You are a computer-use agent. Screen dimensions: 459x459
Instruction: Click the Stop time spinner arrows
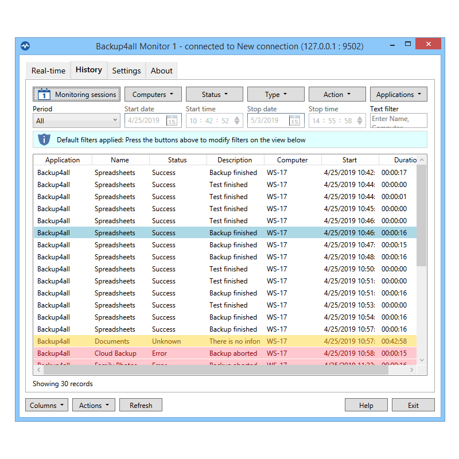[x=360, y=120]
